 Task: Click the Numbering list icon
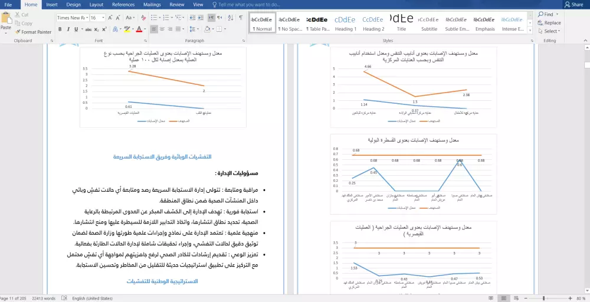pos(166,18)
